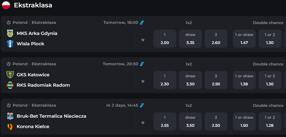This screenshot has width=286, height=137.
Task: Click the RKS Radomiak Radom club crest
Action: [x=10, y=85]
